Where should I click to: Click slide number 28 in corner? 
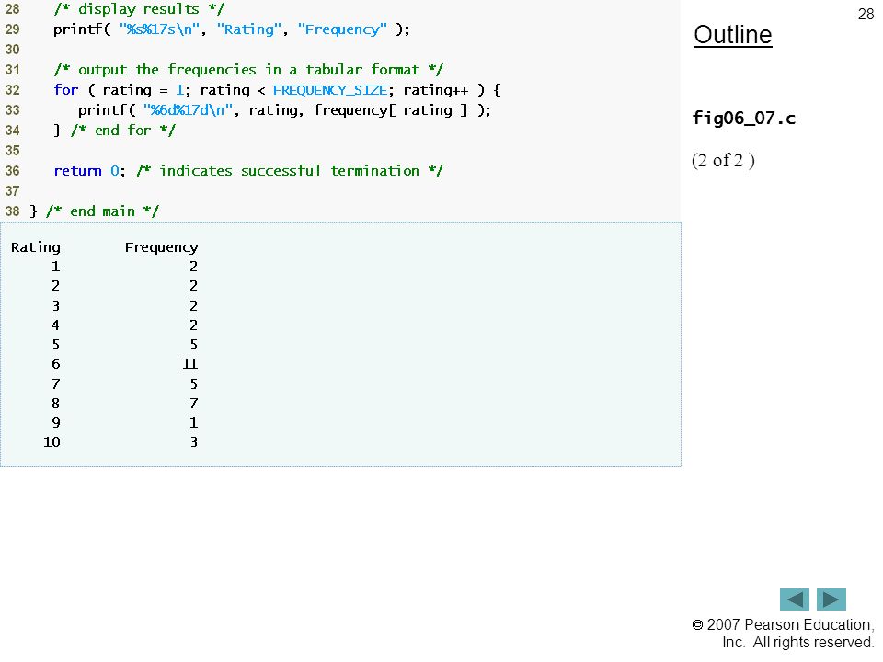pyautogui.click(x=866, y=14)
